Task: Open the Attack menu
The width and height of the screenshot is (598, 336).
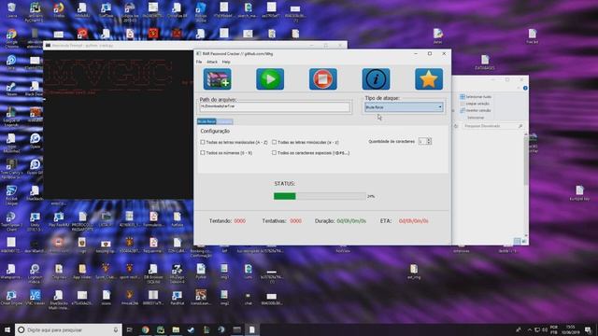Action: click(212, 62)
